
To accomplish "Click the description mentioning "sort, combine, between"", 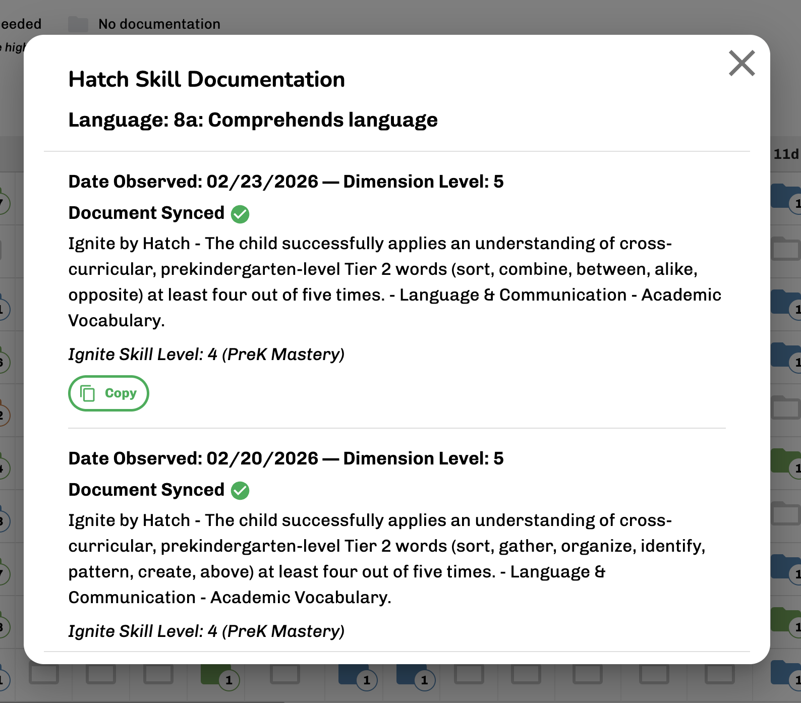I will click(395, 282).
